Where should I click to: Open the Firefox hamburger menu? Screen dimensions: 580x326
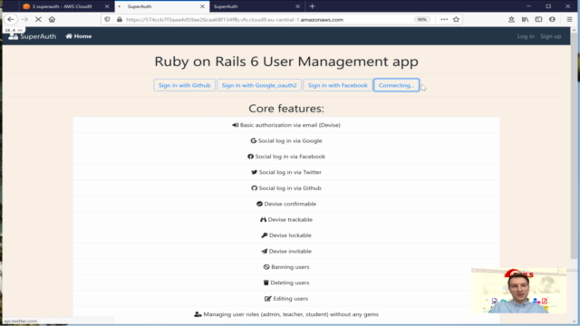[x=569, y=19]
